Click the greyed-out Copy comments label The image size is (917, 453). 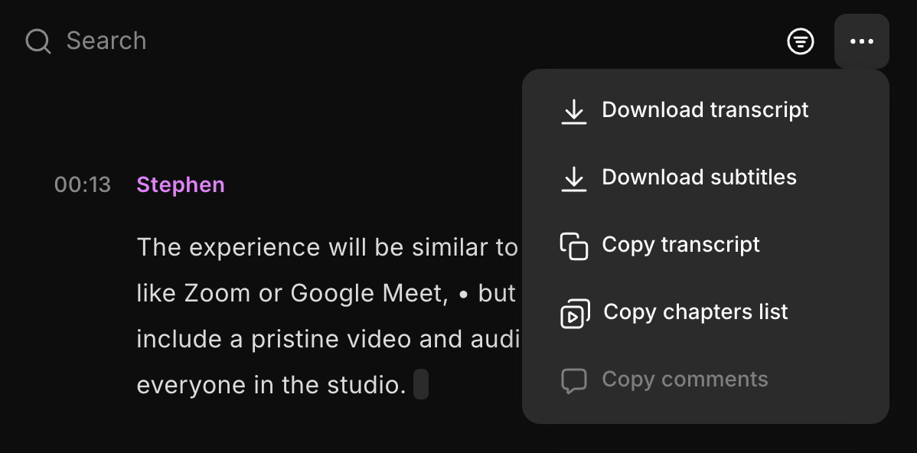click(684, 380)
